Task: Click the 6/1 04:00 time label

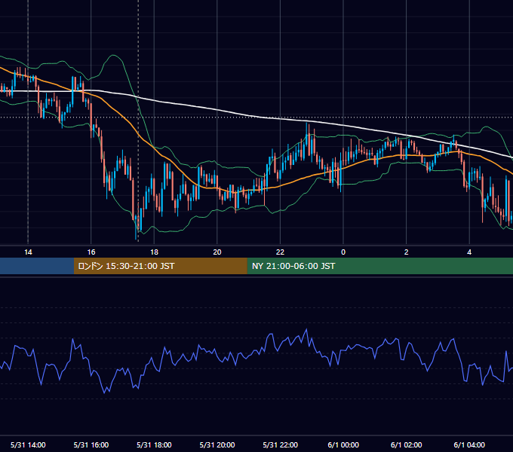Action: [469, 444]
